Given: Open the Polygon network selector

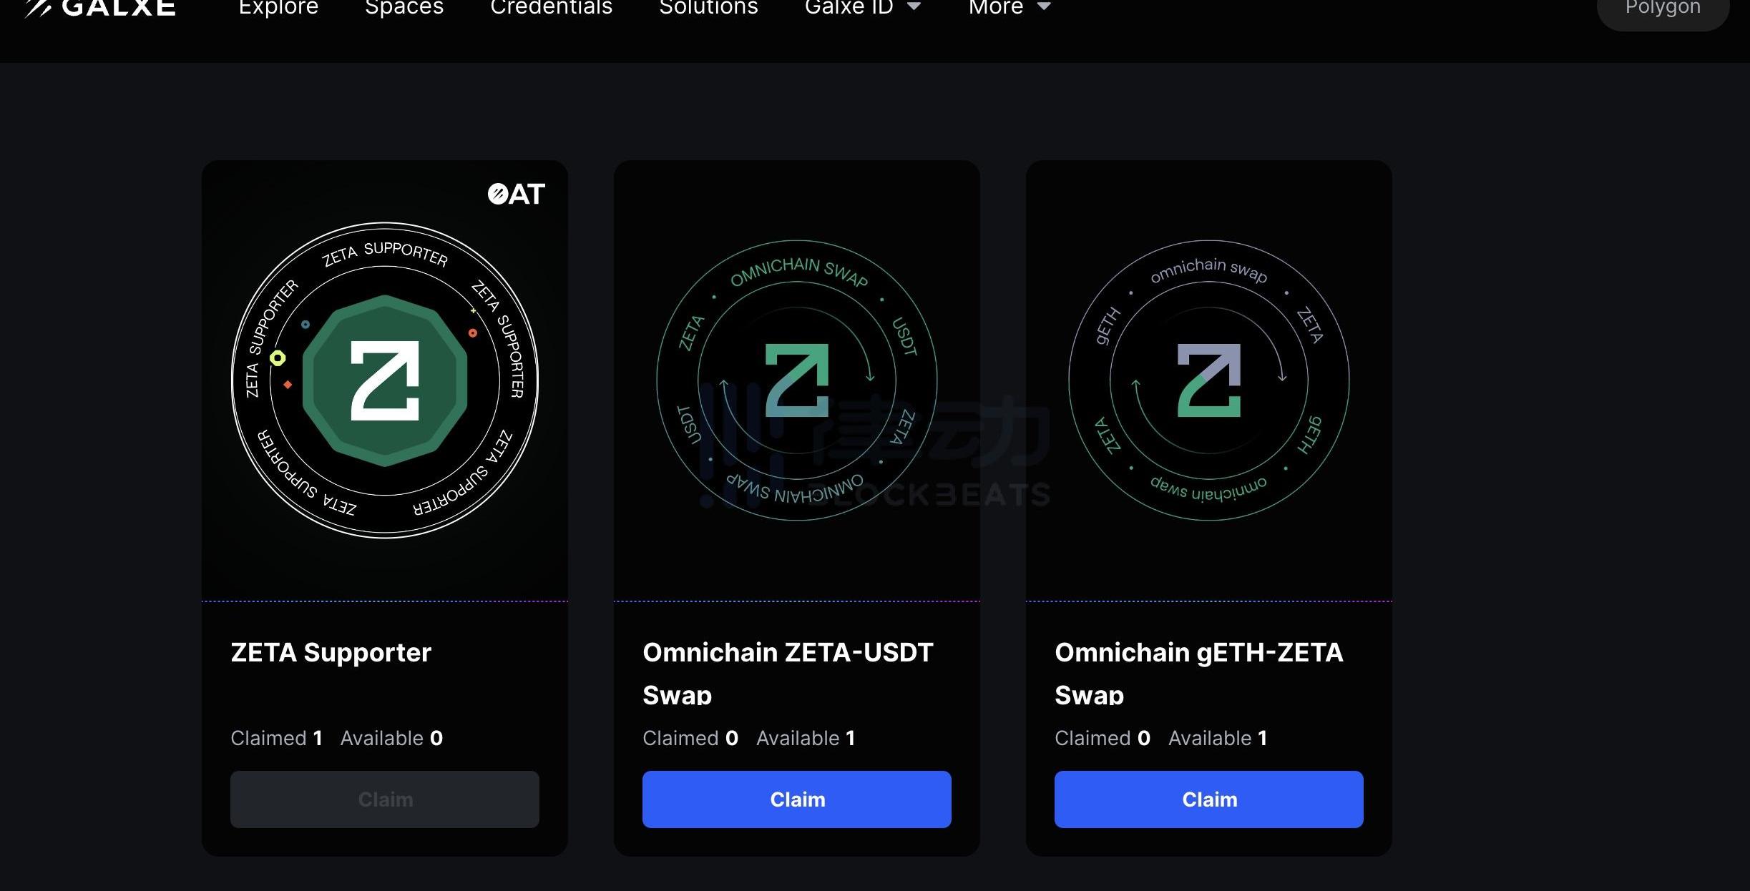Looking at the screenshot, I should [1663, 10].
